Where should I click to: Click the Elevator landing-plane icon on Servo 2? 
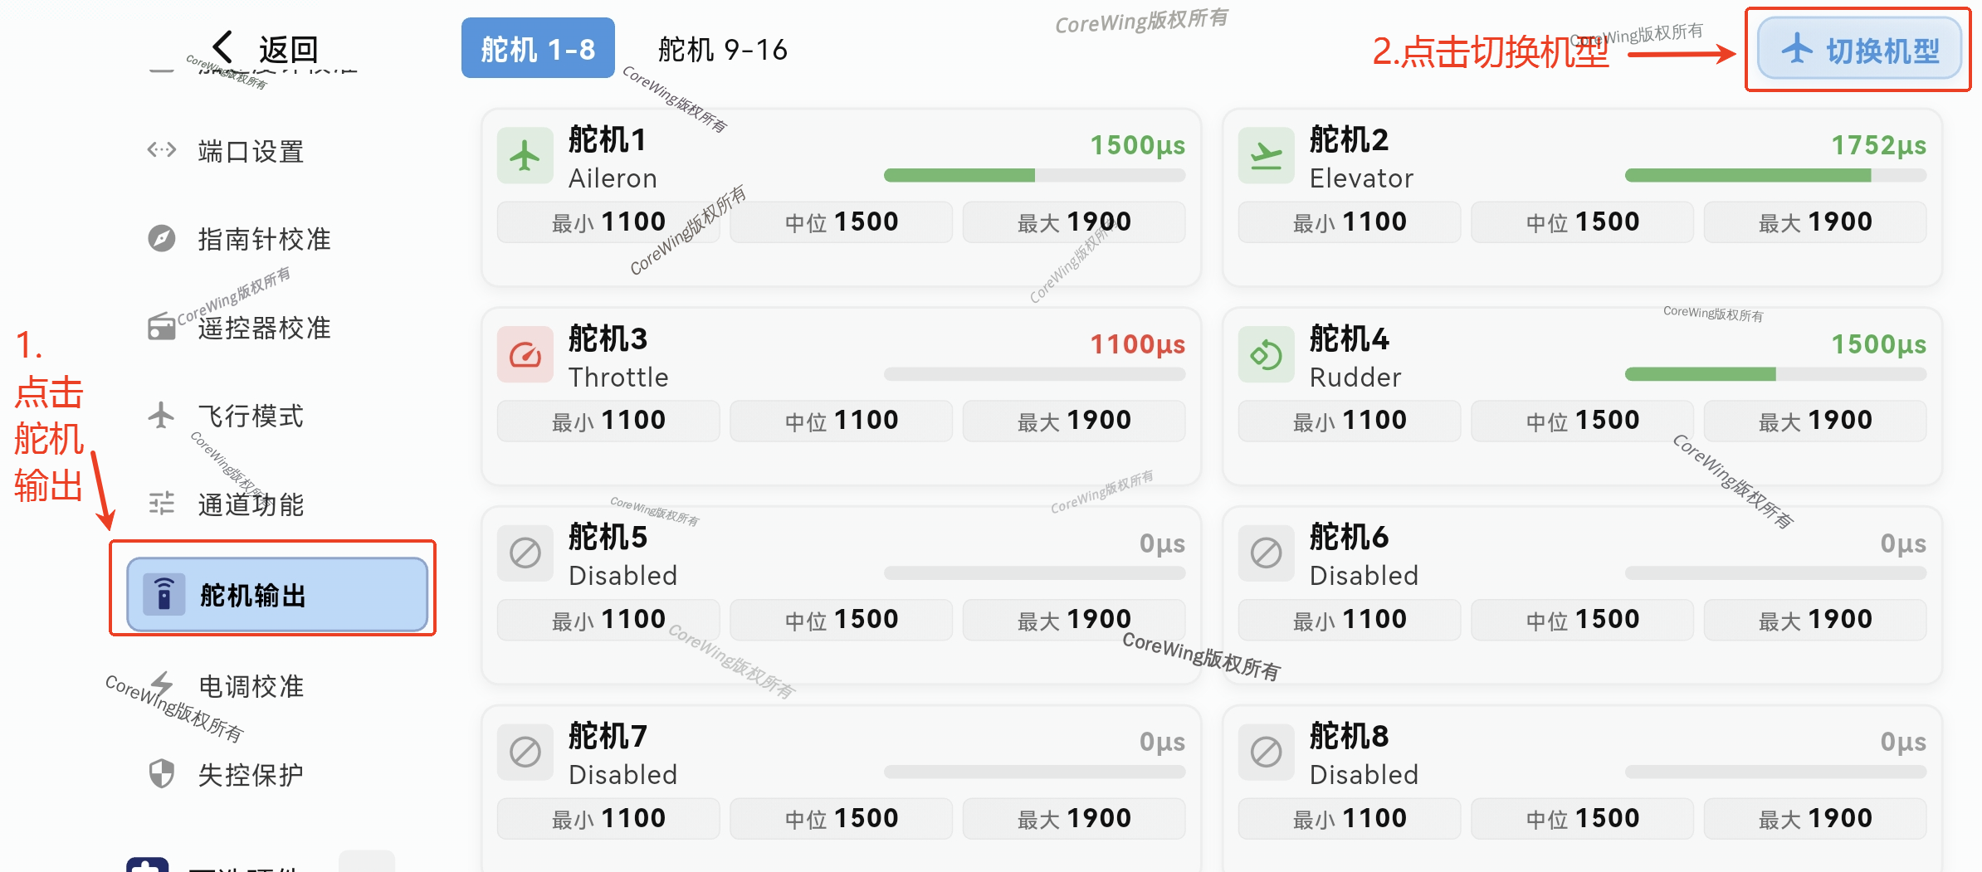tap(1266, 156)
